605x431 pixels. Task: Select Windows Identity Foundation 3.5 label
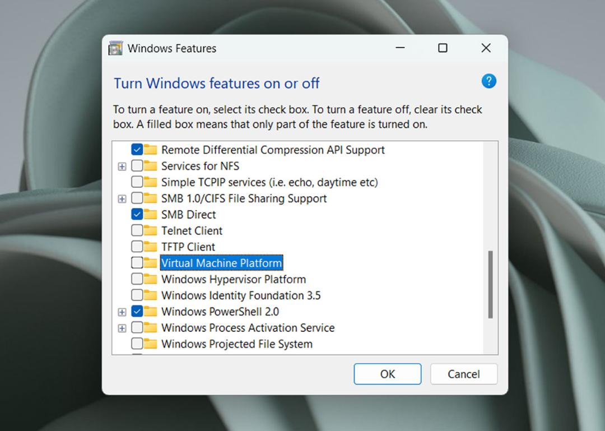tap(241, 295)
